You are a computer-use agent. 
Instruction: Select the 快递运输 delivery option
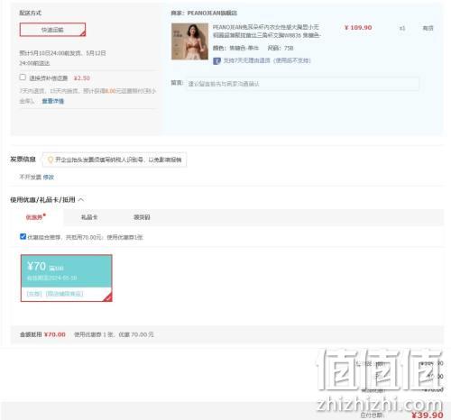pyautogui.click(x=52, y=30)
